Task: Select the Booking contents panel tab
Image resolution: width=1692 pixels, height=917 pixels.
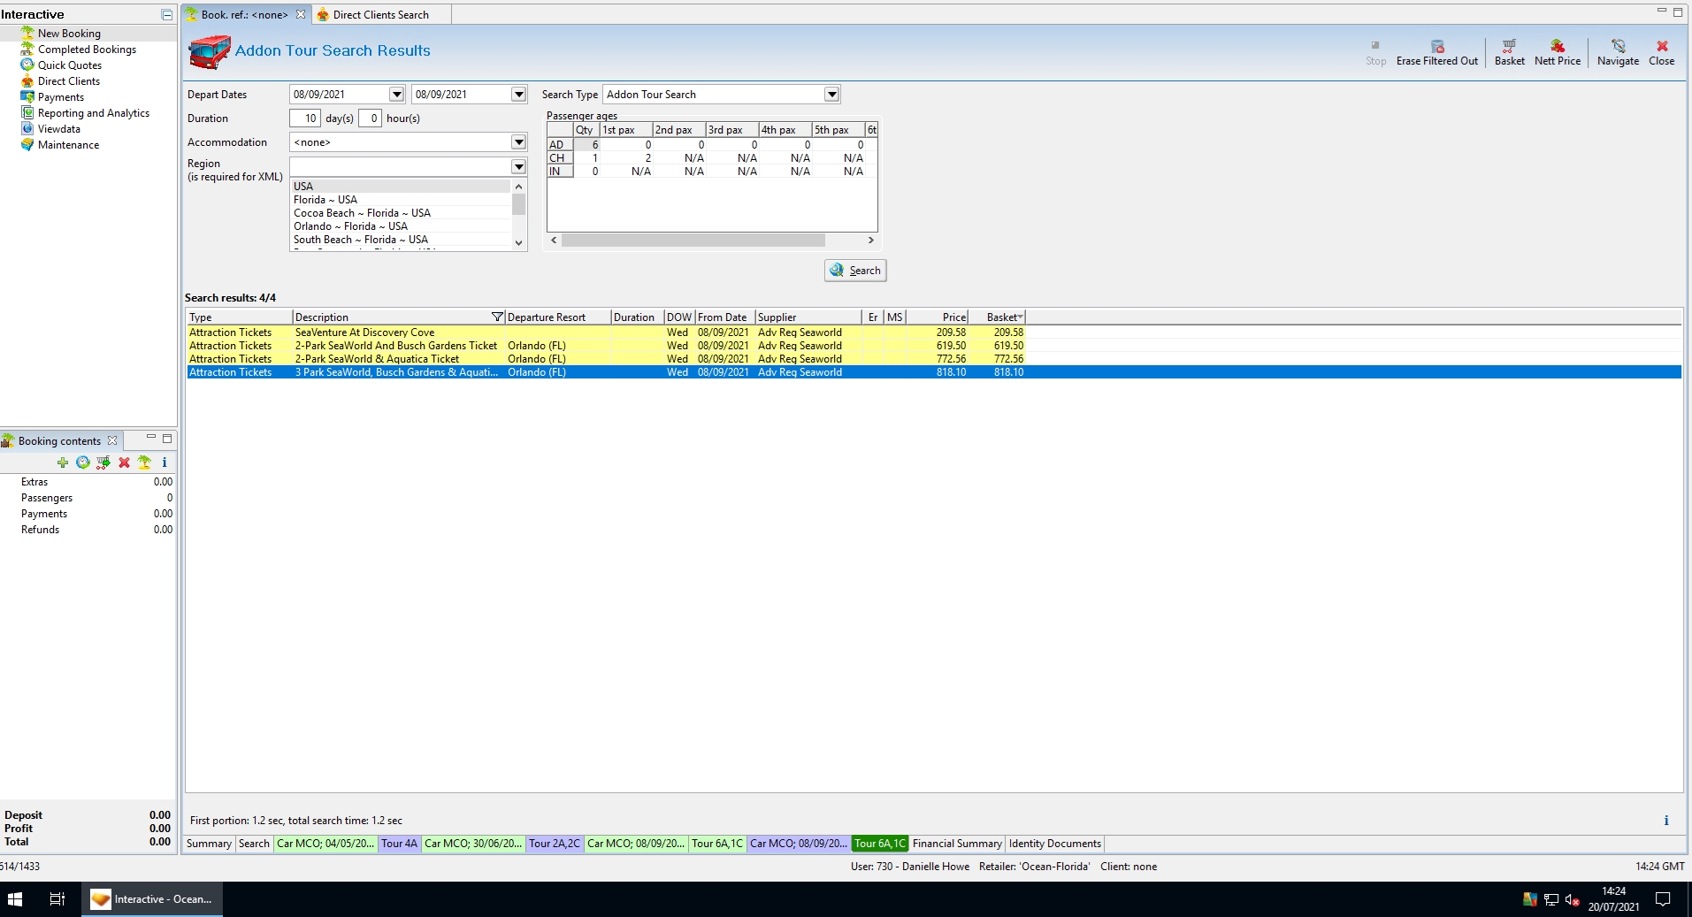Action: 59,441
